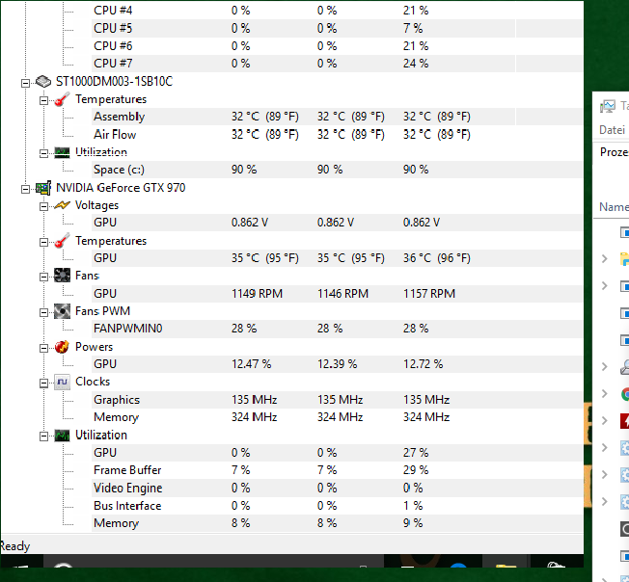Collapse the Fans PWM node
The width and height of the screenshot is (629, 582).
(43, 312)
